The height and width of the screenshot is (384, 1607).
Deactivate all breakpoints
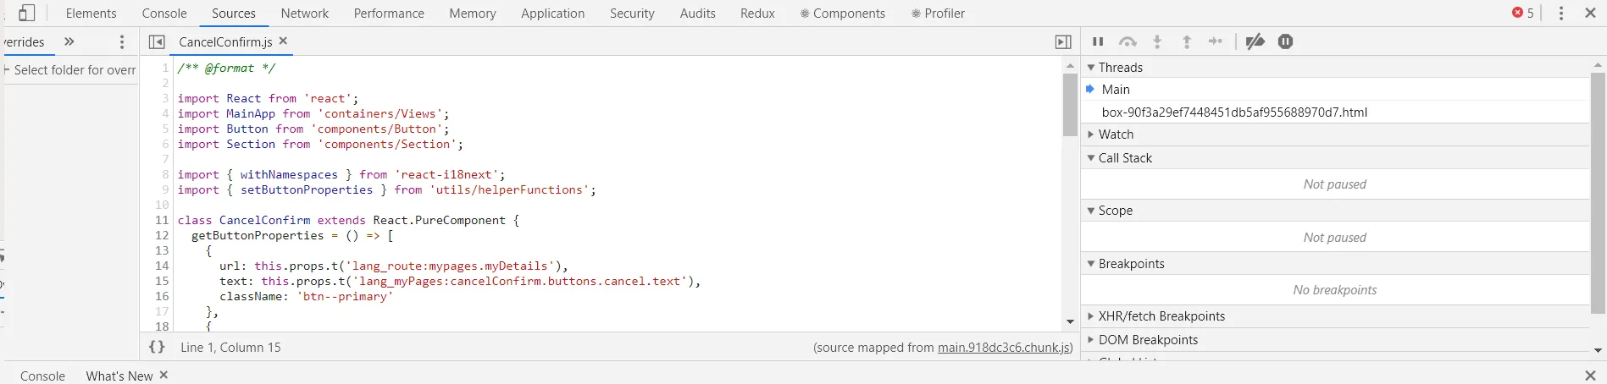[x=1255, y=41]
